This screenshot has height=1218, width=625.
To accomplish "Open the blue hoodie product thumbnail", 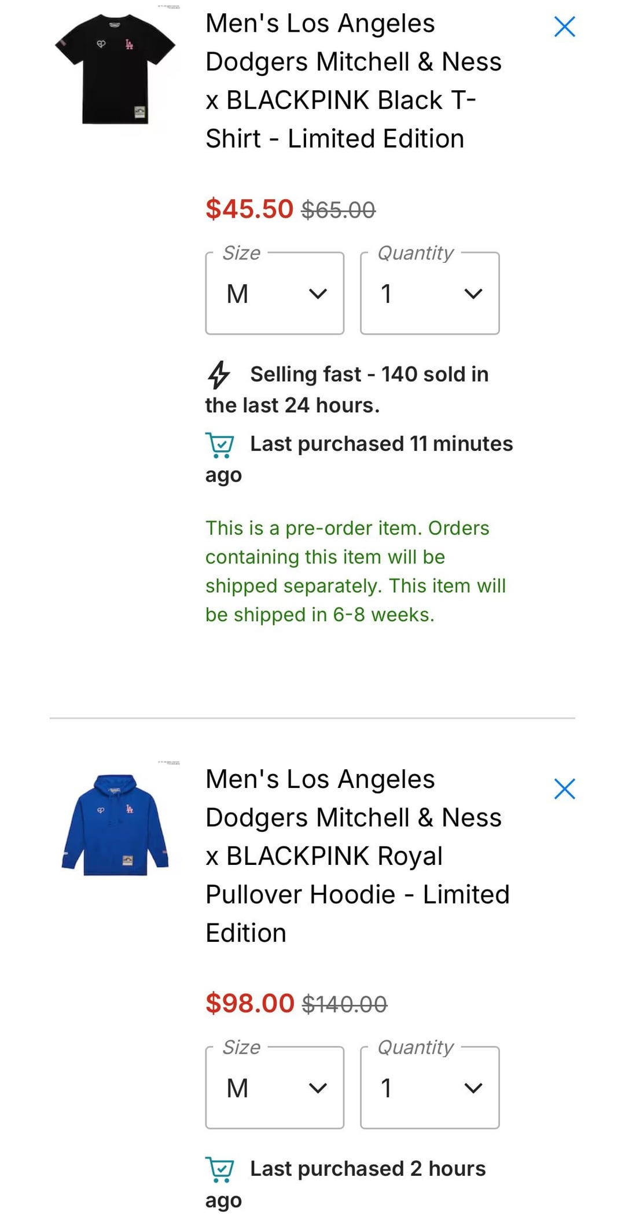I will (115, 824).
